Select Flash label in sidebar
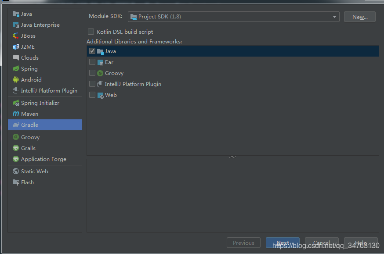 [x=27, y=182]
